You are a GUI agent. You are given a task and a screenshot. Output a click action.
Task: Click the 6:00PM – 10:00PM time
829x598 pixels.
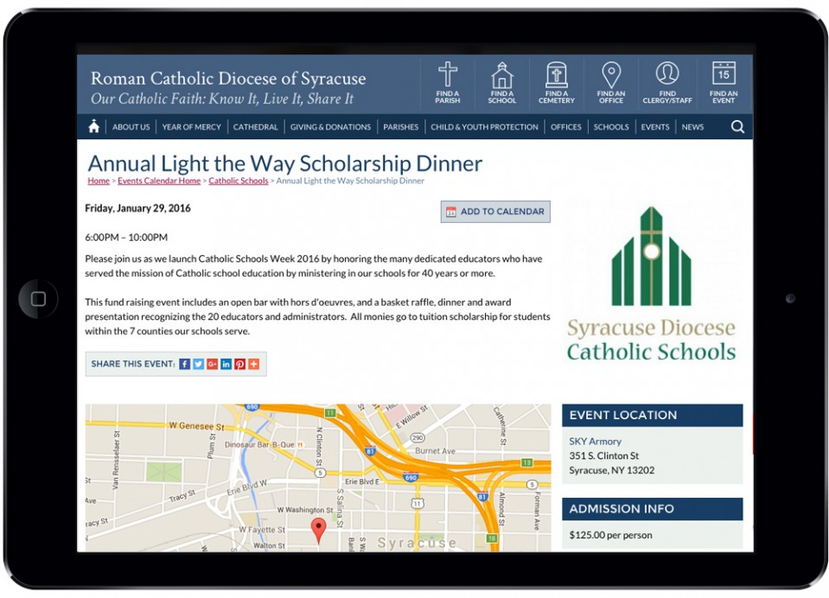(x=126, y=238)
